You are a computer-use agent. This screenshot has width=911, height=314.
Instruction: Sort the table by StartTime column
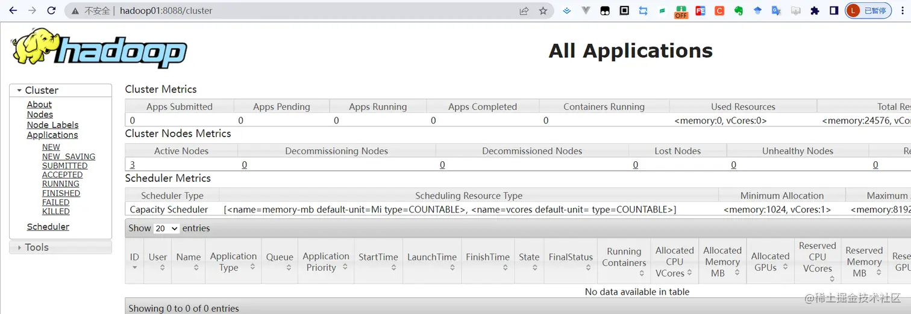click(x=378, y=261)
